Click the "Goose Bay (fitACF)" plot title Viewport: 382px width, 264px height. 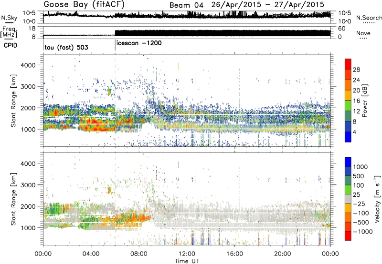tap(84, 5)
